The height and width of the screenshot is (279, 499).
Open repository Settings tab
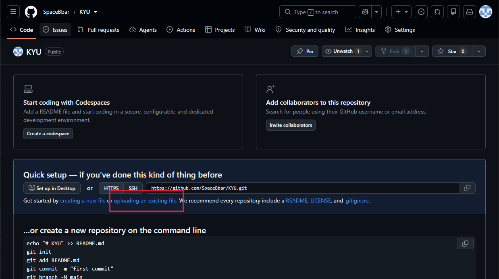[x=400, y=30]
